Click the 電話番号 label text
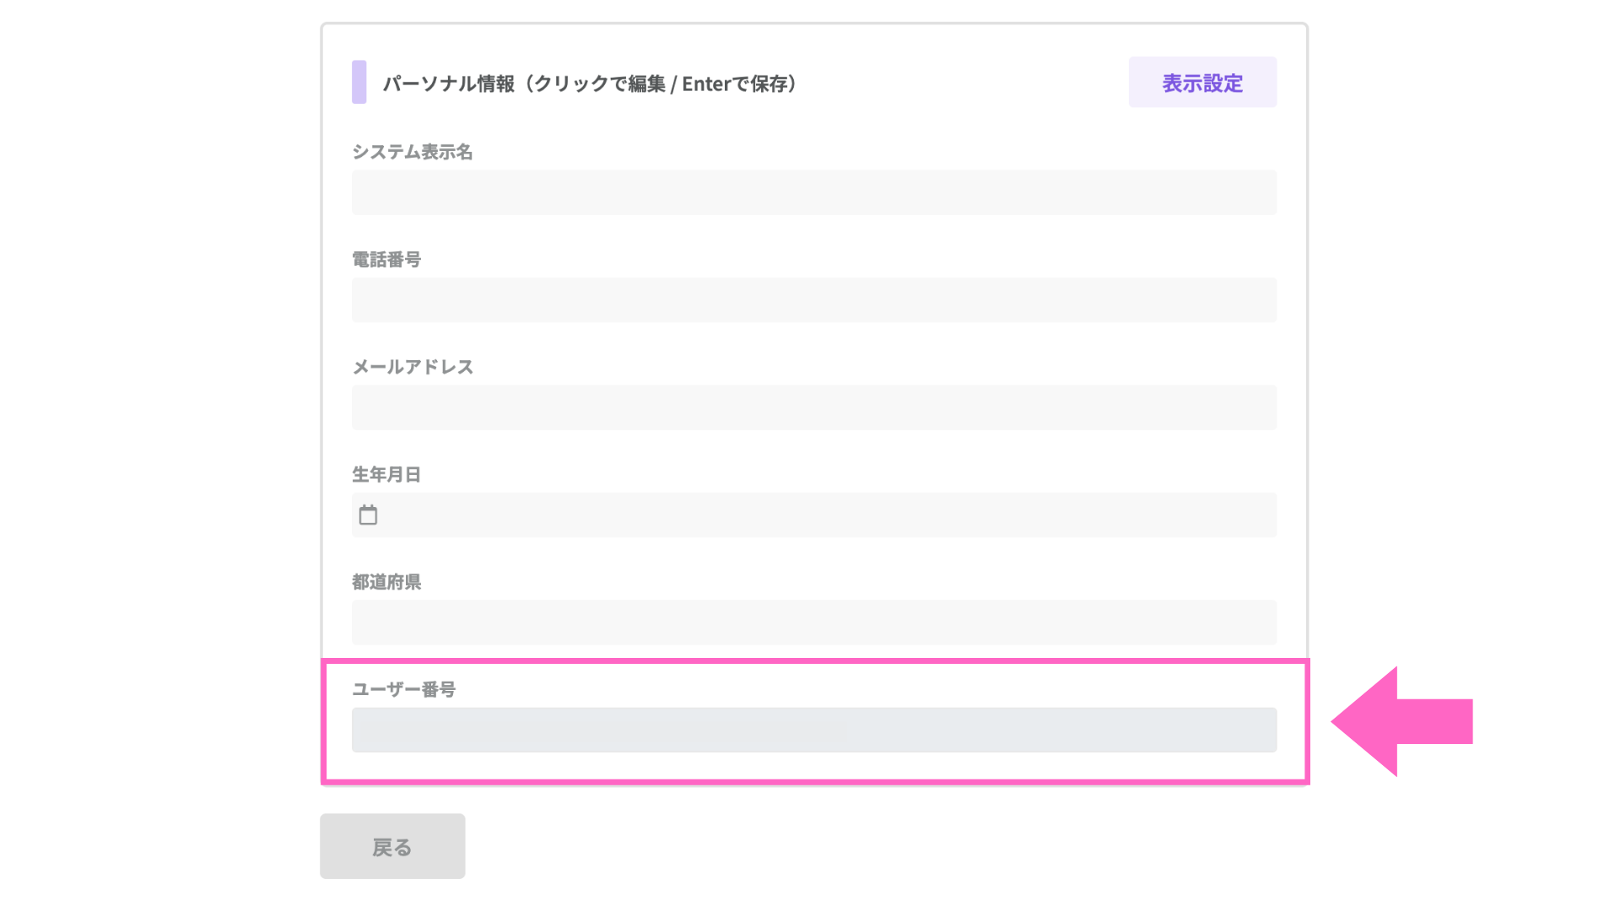The height and width of the screenshot is (911, 1620). pyautogui.click(x=386, y=260)
